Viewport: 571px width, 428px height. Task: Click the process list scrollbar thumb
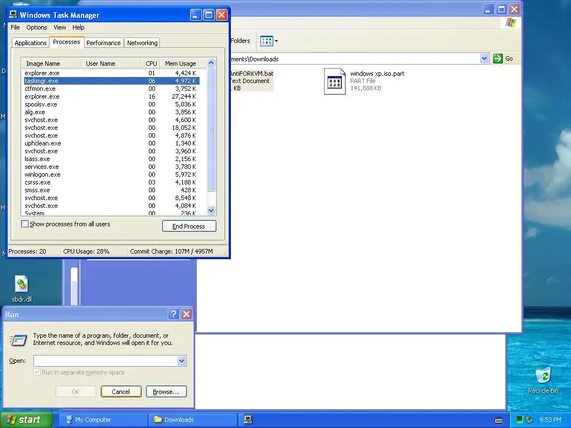[x=211, y=129]
